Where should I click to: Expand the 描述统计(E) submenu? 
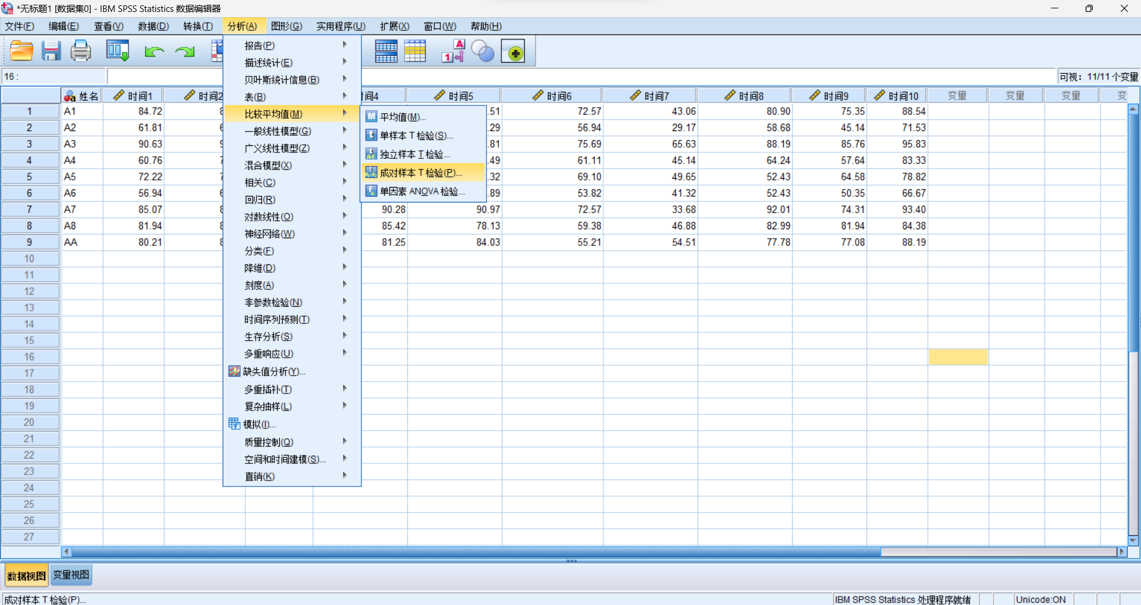pos(268,63)
